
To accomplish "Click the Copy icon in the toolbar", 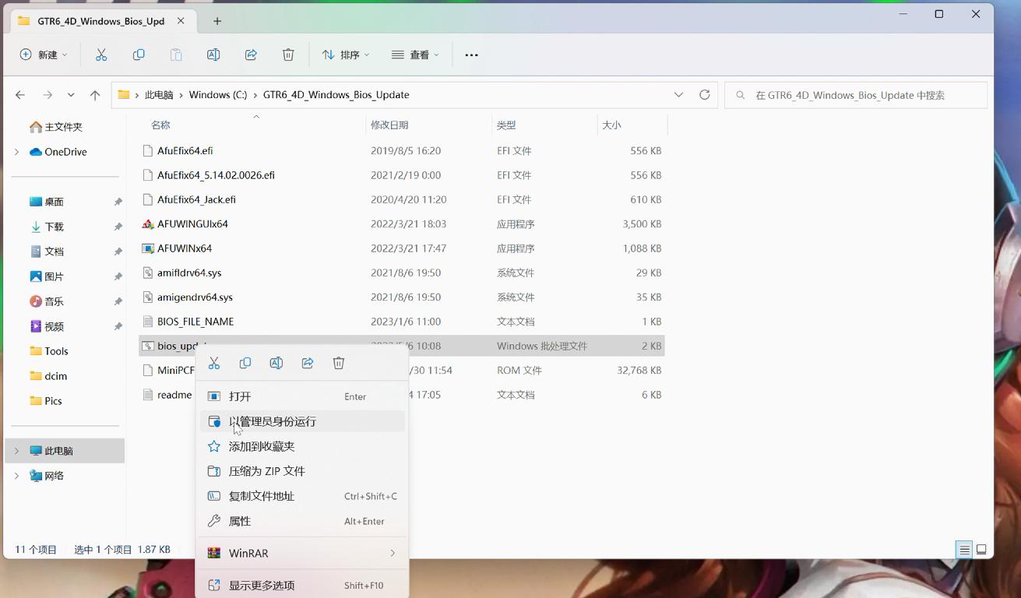I will pos(138,55).
